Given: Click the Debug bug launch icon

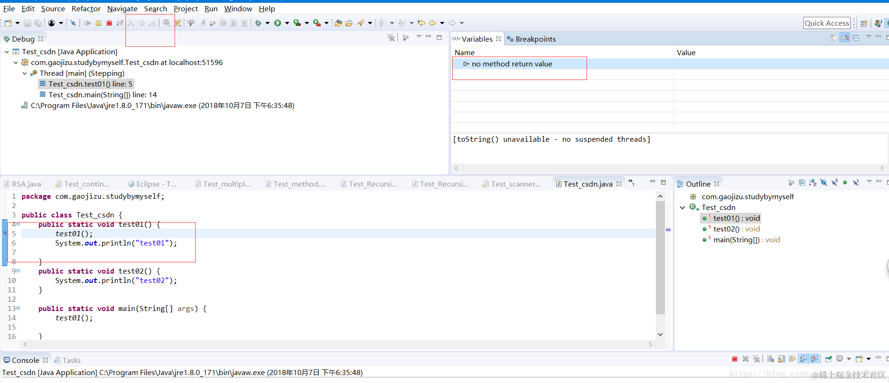Looking at the screenshot, I should 258,23.
